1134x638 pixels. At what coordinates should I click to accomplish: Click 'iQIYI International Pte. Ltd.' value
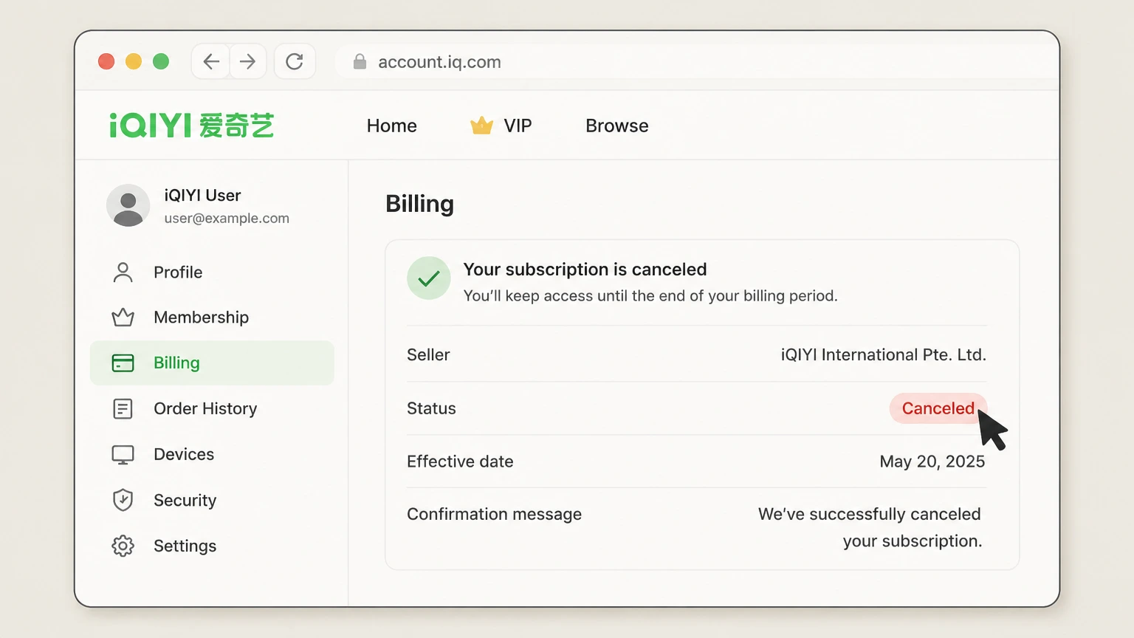point(884,355)
